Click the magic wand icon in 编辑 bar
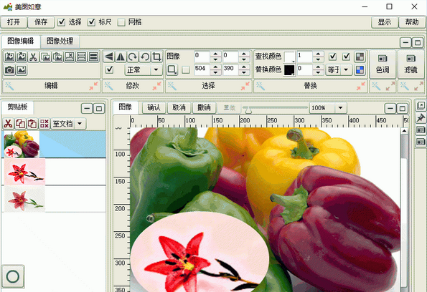 [x=9, y=86]
